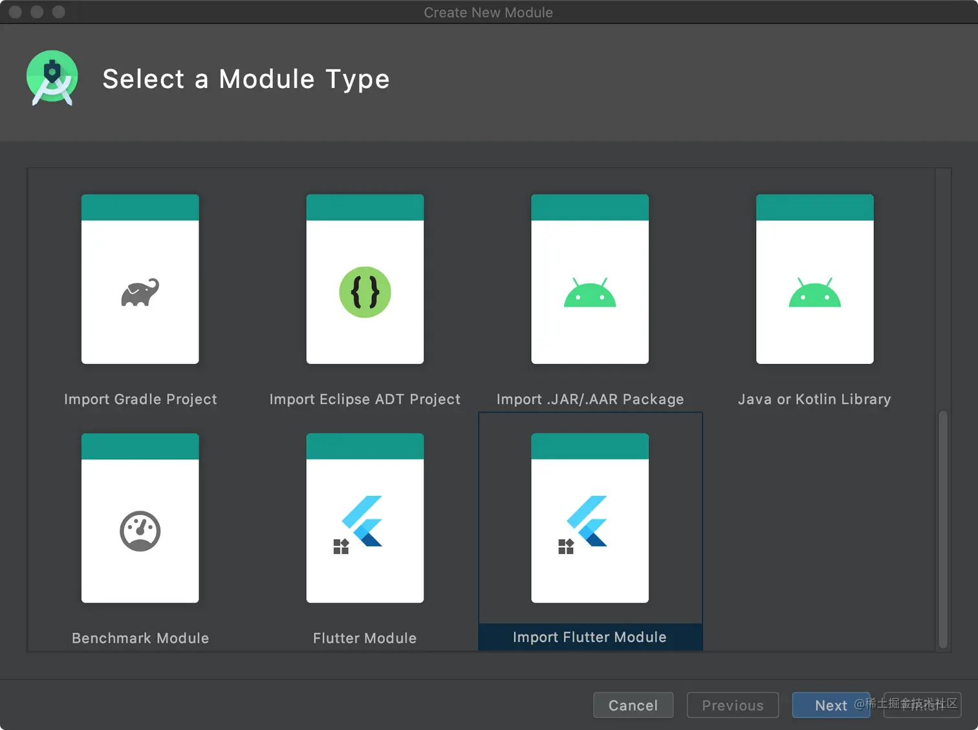
Task: Click the "Import Eclipse ADT Project" label
Action: coord(365,399)
